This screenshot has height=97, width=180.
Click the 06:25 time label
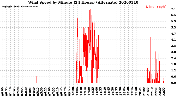coord(46,92)
